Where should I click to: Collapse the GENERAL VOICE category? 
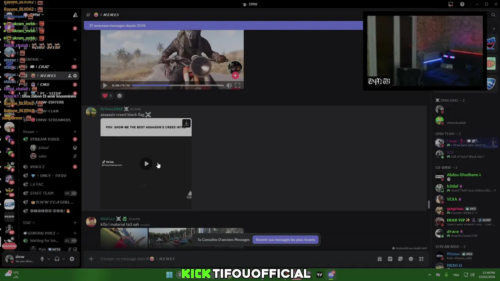(x=41, y=233)
